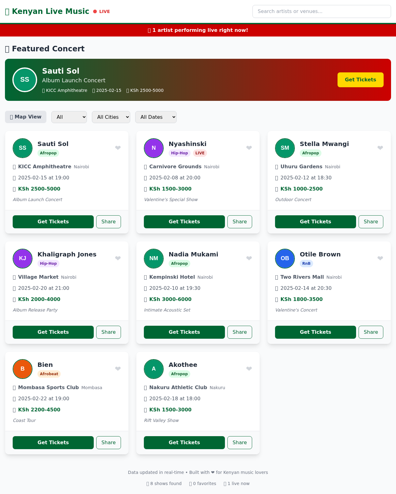The width and height of the screenshot is (396, 494).
Task: Click the RnB tag under Otile Brown
Action: coord(306,264)
